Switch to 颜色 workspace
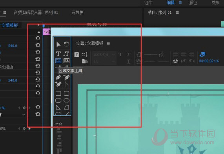Screen dimensions: 224x154 pyautogui.click(x=193, y=3)
